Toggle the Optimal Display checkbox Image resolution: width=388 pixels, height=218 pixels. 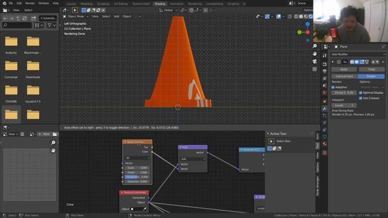coord(361,93)
